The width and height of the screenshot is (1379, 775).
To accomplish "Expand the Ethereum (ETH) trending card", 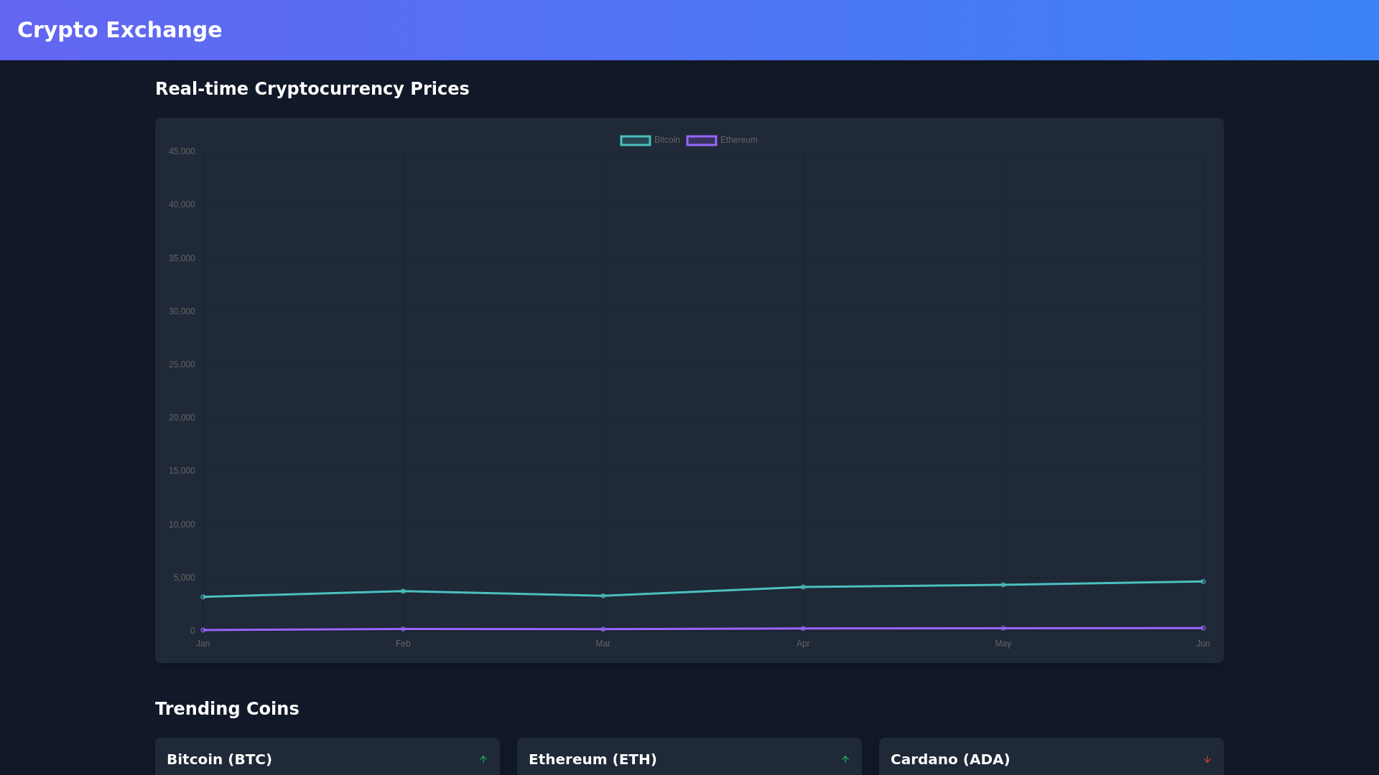I will 689,758.
